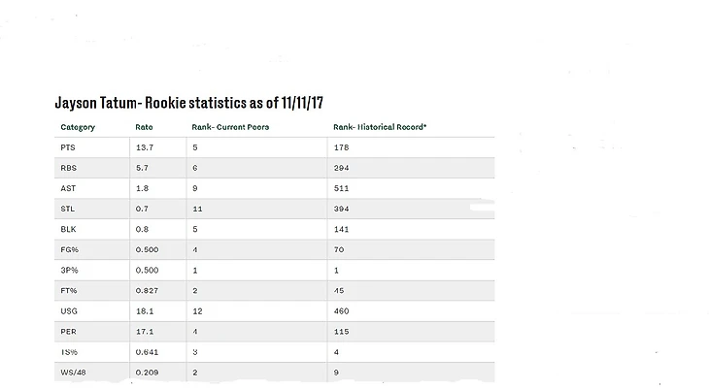
Task: Click STL historical rank '394'
Action: click(341, 209)
